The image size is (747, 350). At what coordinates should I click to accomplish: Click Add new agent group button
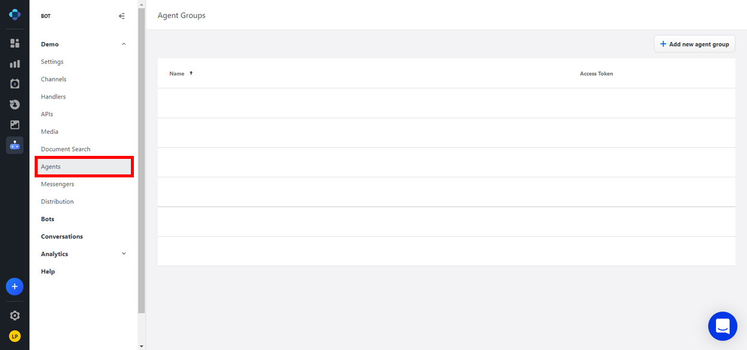(x=694, y=44)
